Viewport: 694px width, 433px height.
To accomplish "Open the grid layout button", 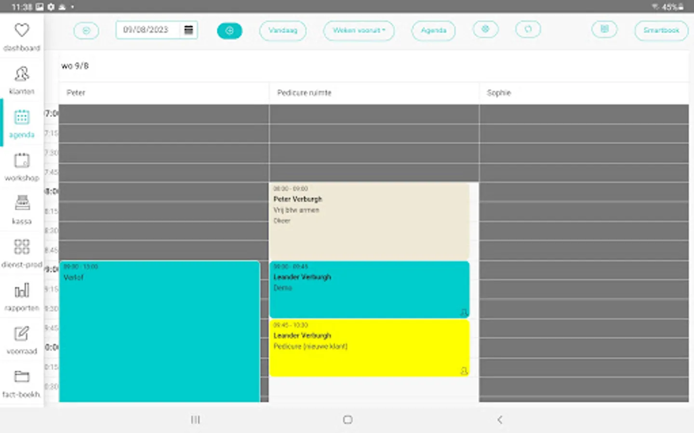I will tap(604, 29).
